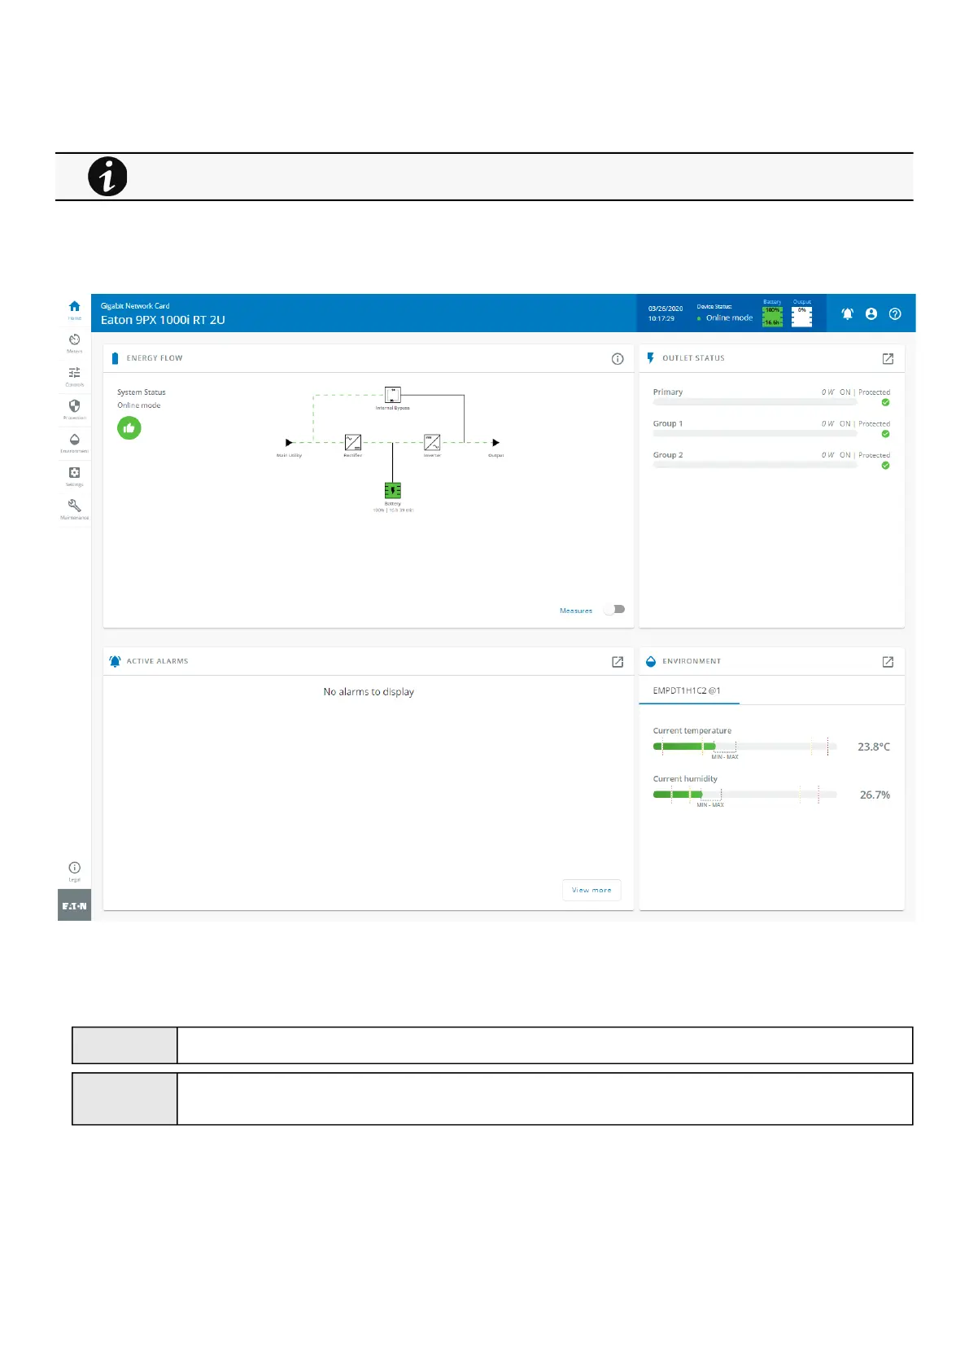Click the Measures label link
This screenshot has height=1371, width=969.
[x=576, y=611]
